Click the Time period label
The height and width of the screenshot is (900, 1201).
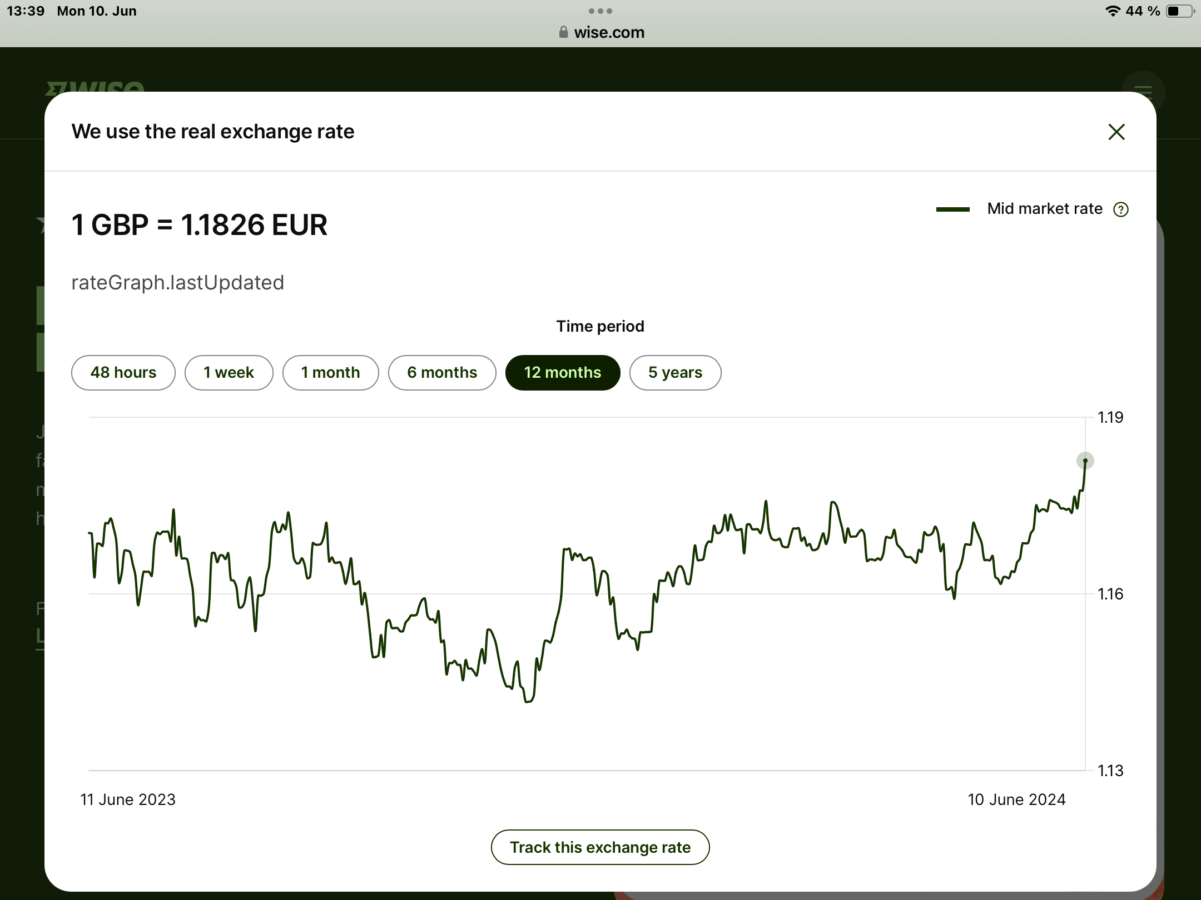(600, 326)
